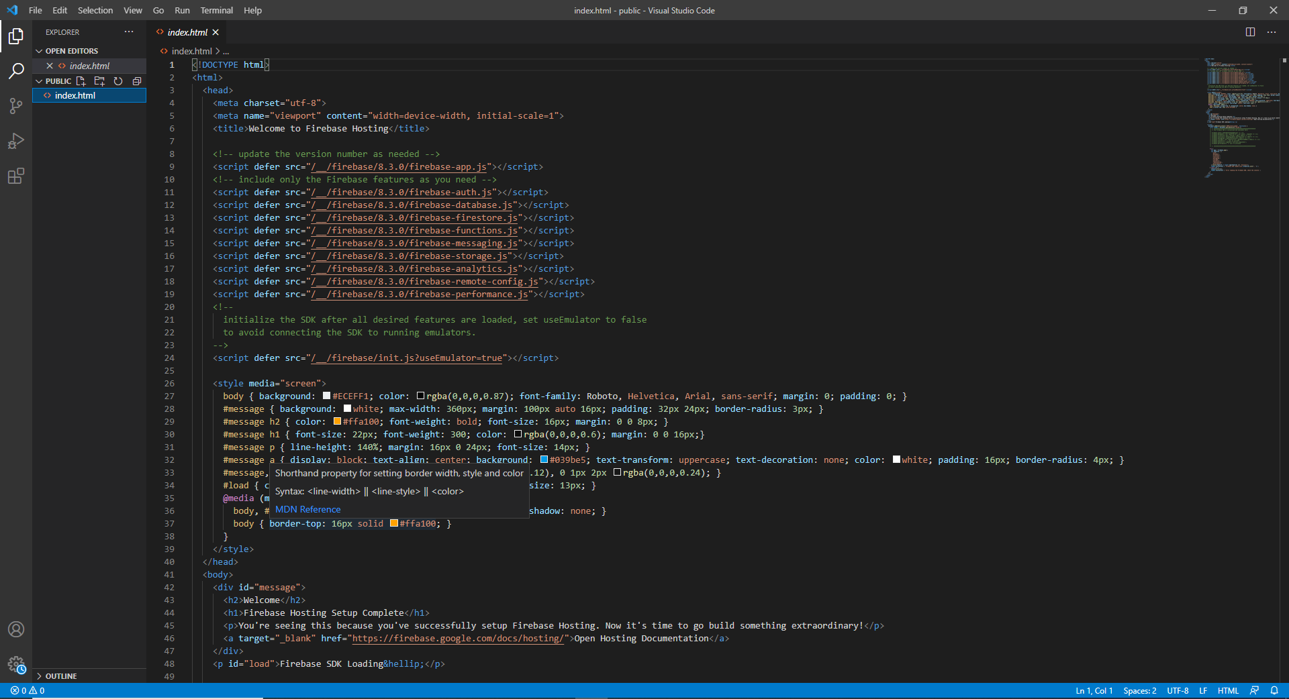The image size is (1289, 699).
Task: Open the MDN Reference link
Action: (307, 509)
